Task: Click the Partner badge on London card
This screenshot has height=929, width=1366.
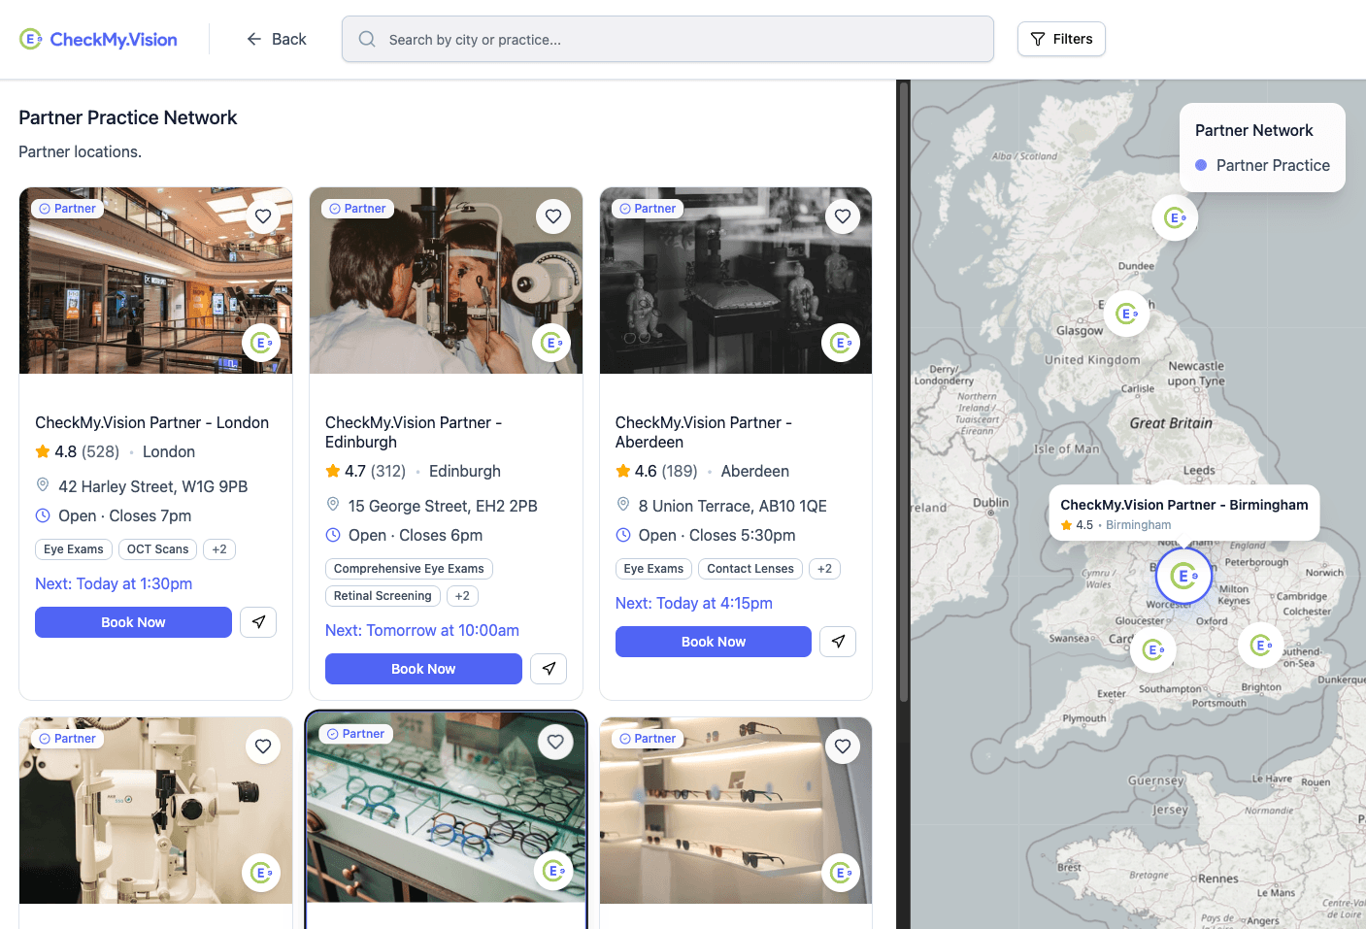Action: pos(68,209)
